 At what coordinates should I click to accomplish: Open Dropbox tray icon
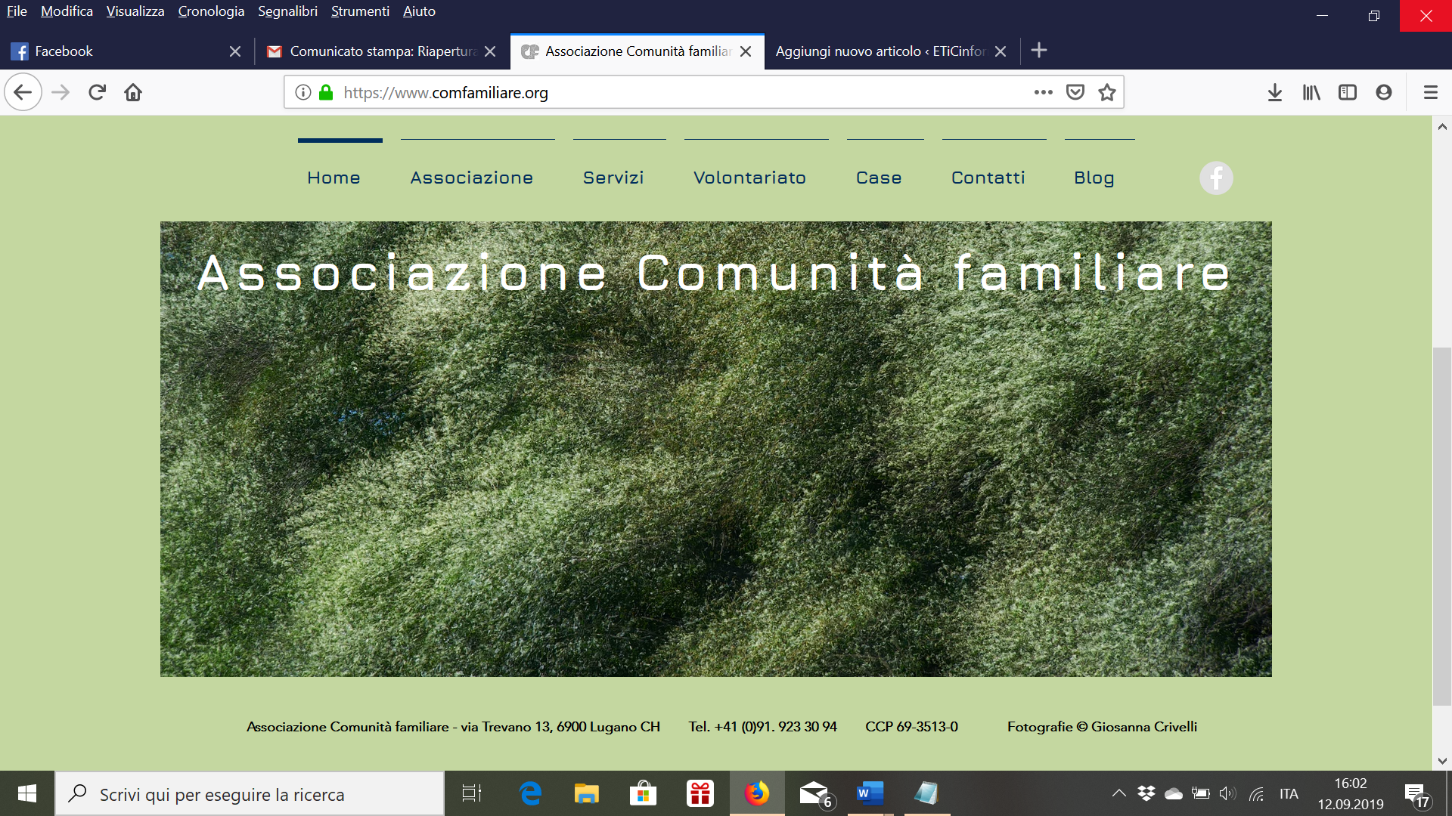pyautogui.click(x=1146, y=793)
